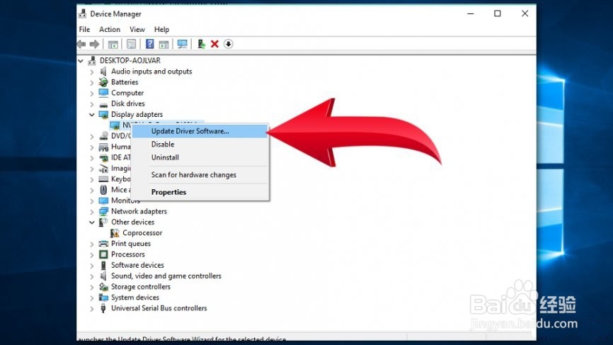613x345 pixels.
Task: Choose Uninstall from the context menu
Action: coord(200,157)
